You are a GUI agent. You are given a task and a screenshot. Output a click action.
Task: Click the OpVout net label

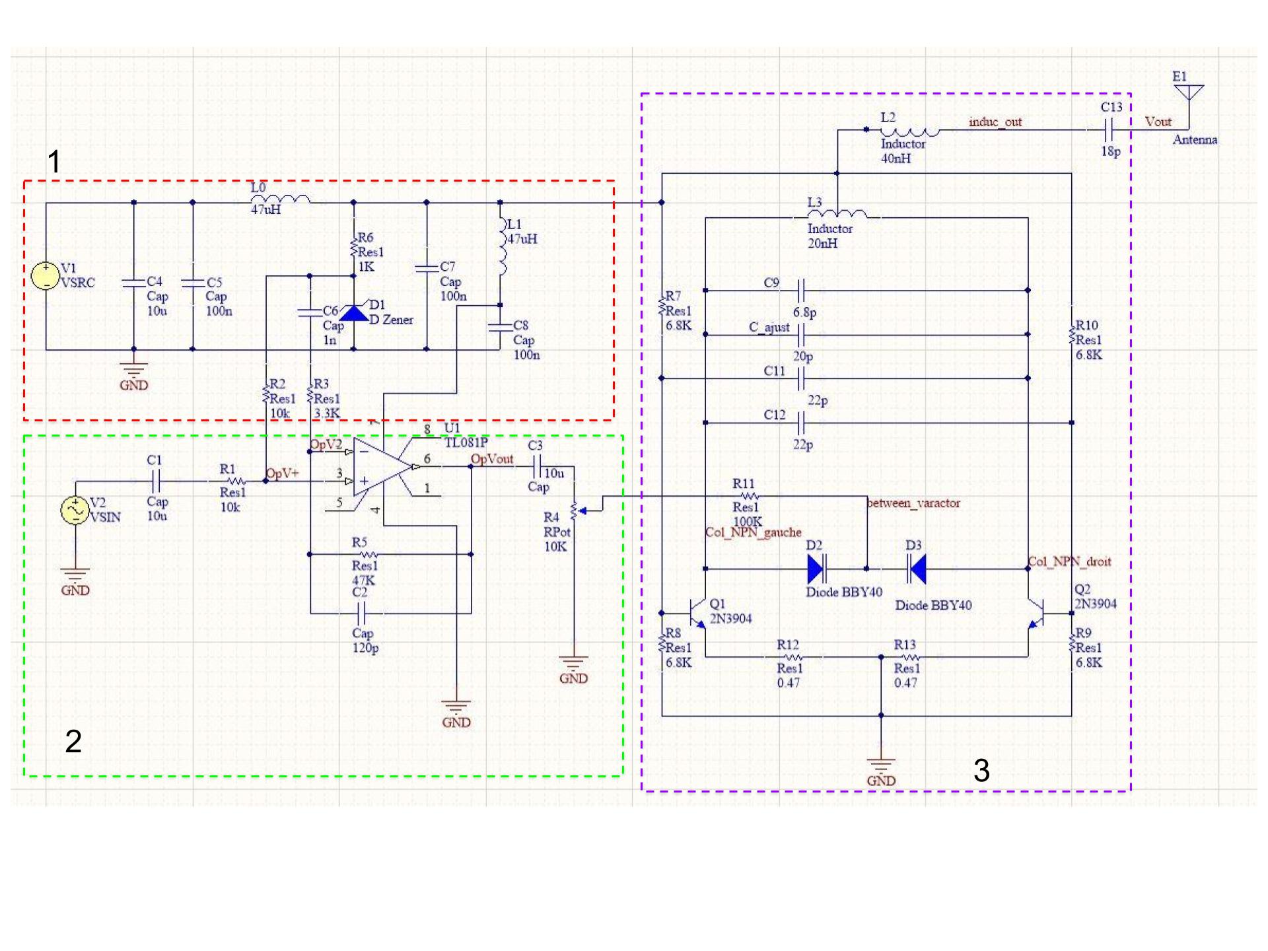(491, 459)
